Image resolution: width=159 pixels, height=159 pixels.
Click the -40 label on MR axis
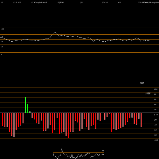click(155, 125)
